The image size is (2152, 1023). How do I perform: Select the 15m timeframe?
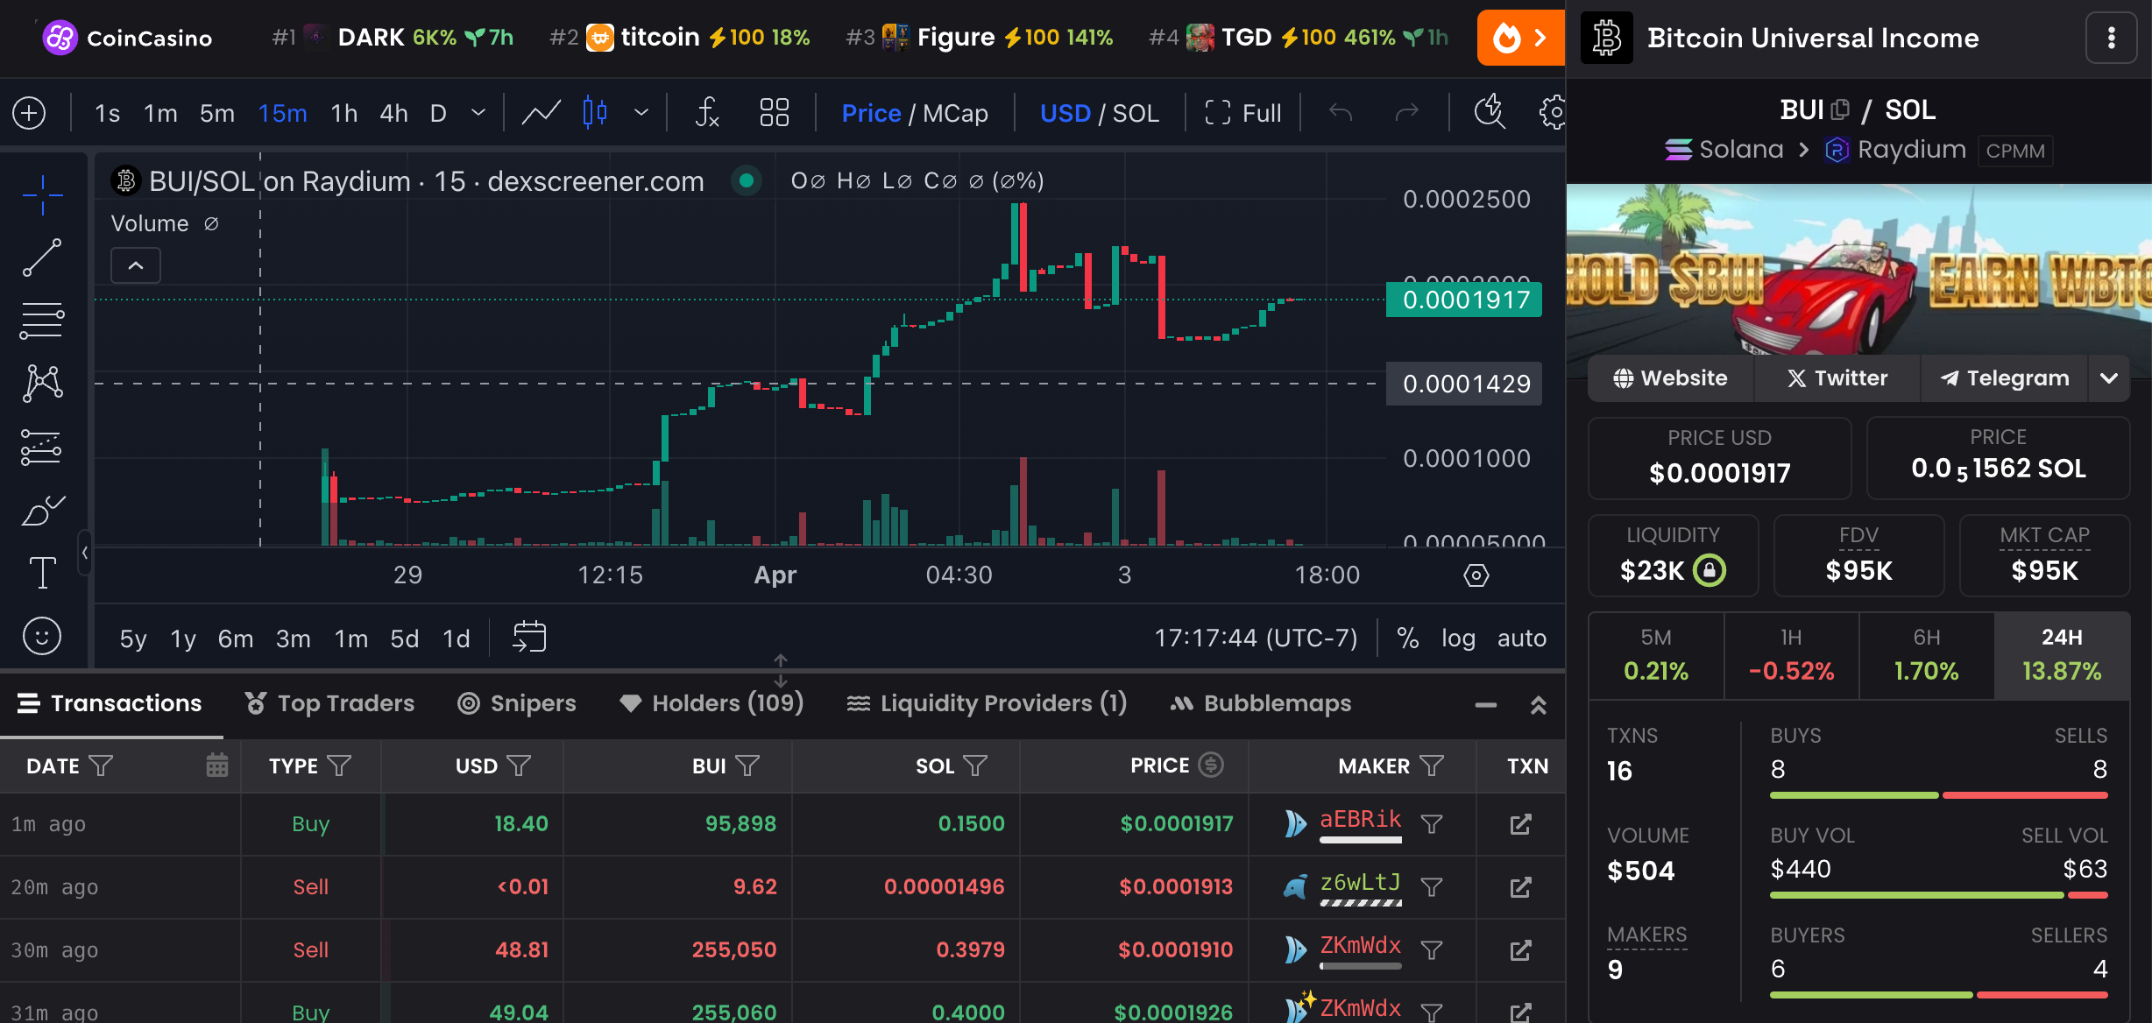point(282,113)
